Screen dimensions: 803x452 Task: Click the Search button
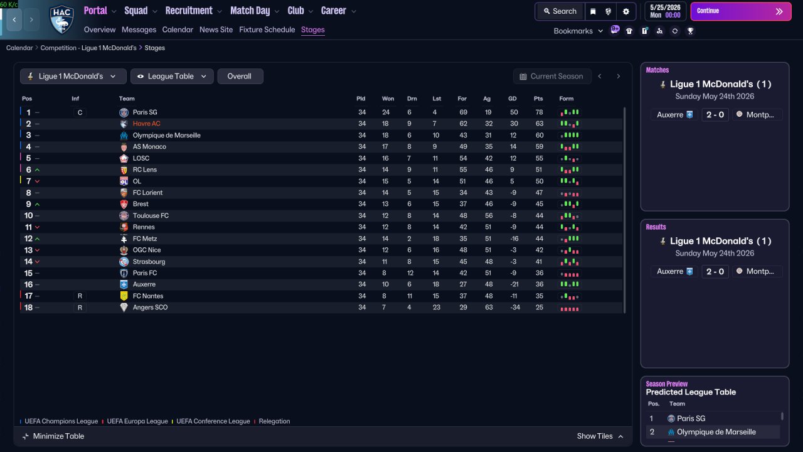point(560,11)
